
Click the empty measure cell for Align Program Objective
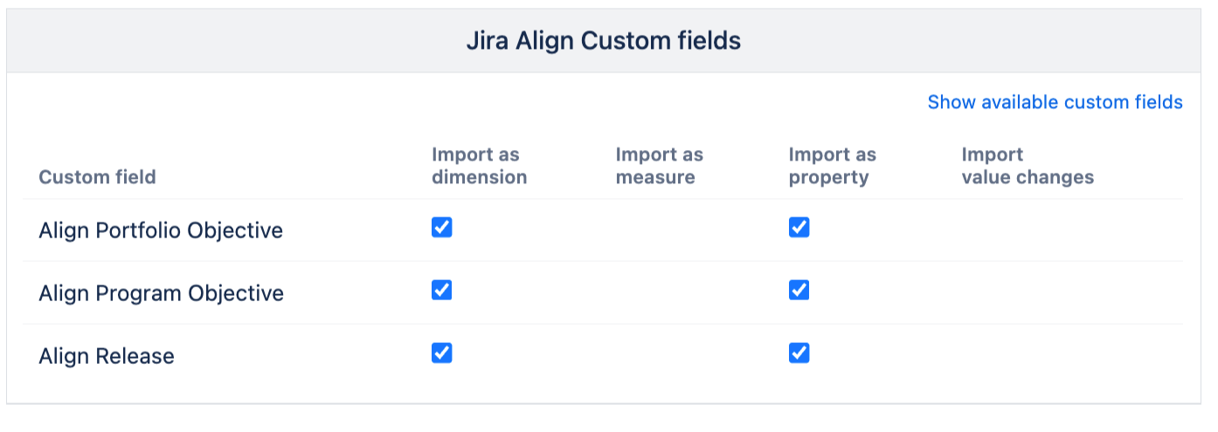[x=659, y=293]
